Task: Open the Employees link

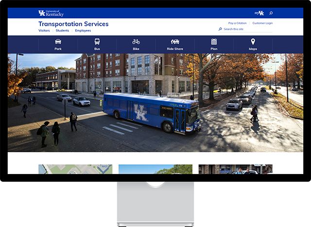Action: 83,31
